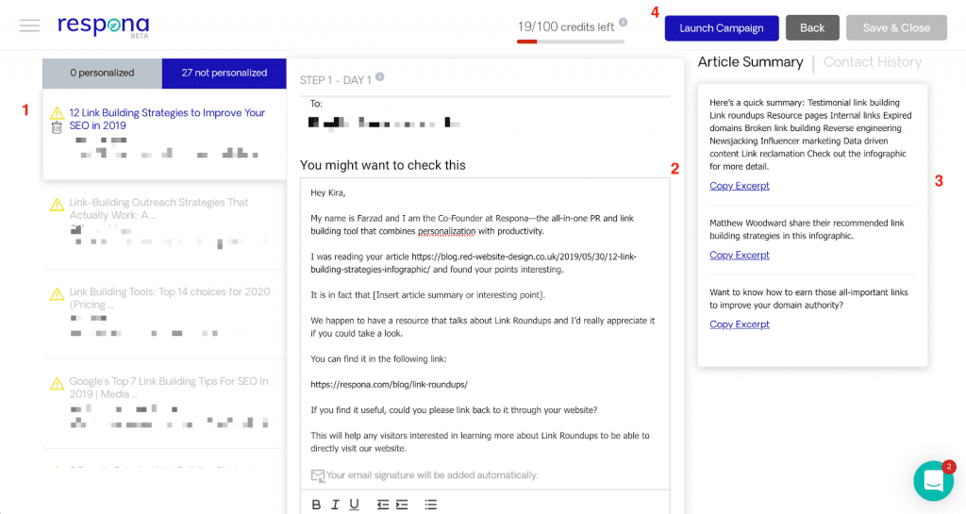
Task: Click the To recipient field
Action: point(385,123)
